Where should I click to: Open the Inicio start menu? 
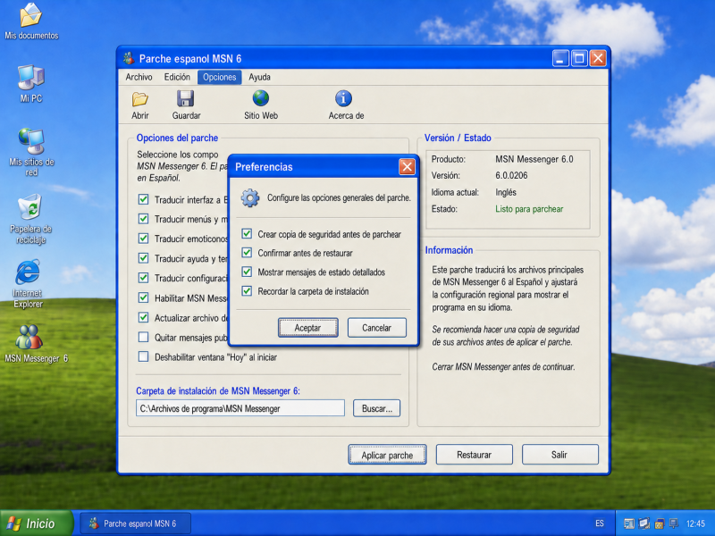click(x=36, y=523)
